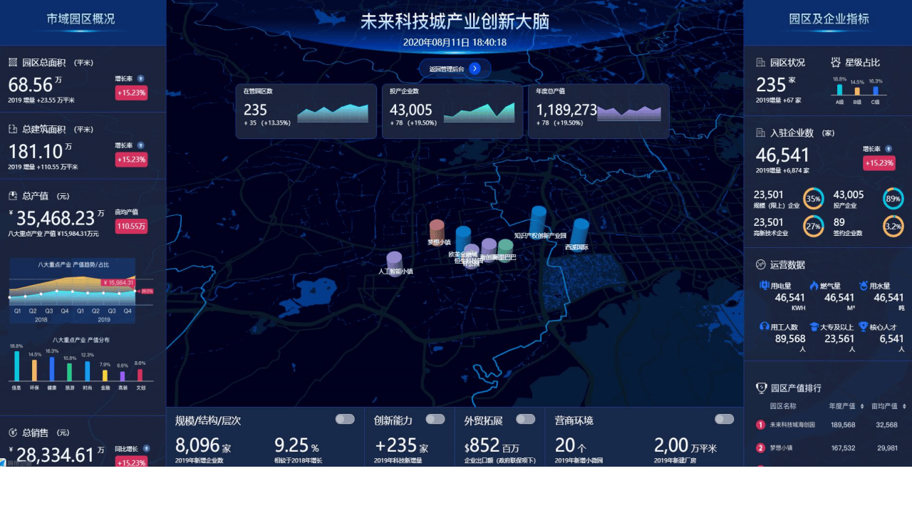This screenshot has width=912, height=513.
Task: Open the 年度总产值 stats card
Action: 598,111
